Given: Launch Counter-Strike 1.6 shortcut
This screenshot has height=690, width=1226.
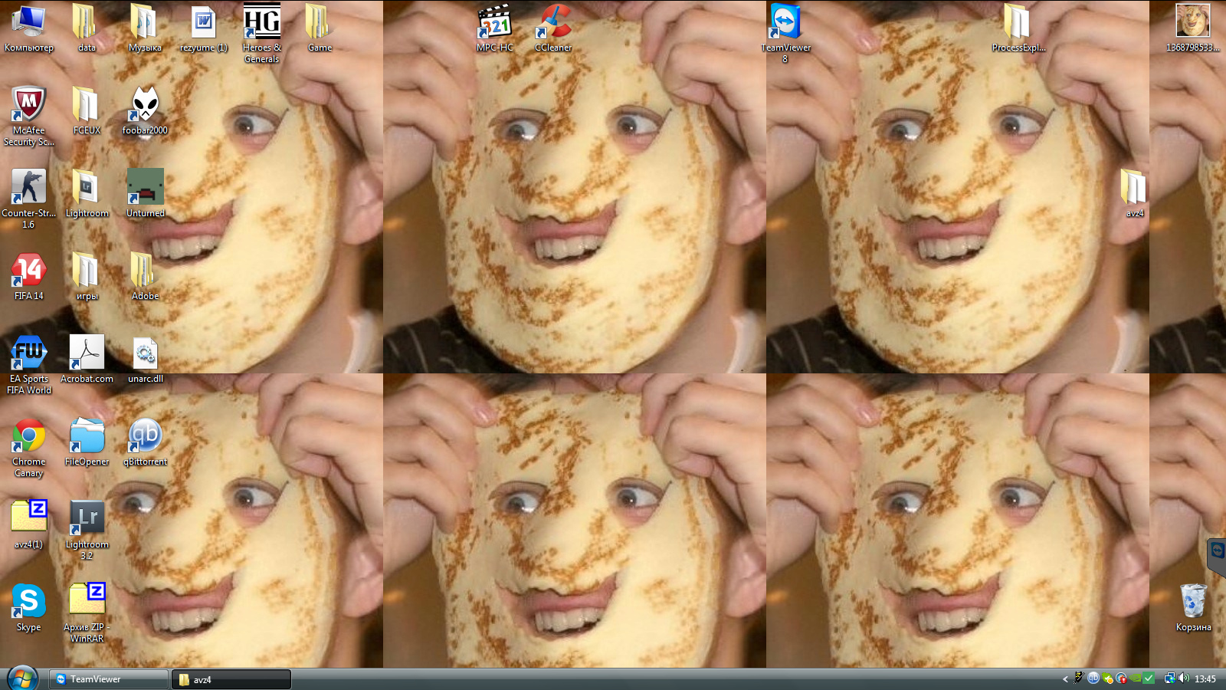Looking at the screenshot, I should [29, 199].
